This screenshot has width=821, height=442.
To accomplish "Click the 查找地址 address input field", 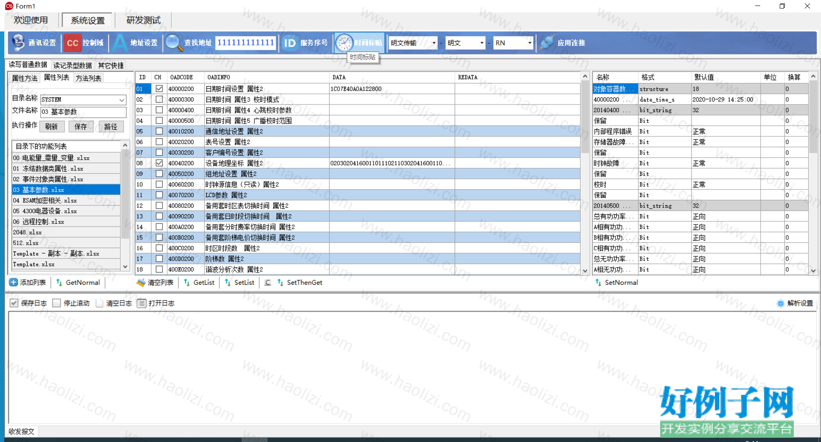I will [245, 42].
